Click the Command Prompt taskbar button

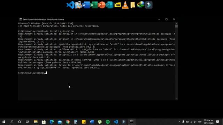(132, 122)
